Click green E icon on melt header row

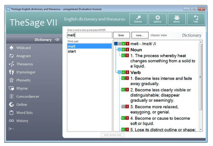pyautogui.click(x=124, y=44)
